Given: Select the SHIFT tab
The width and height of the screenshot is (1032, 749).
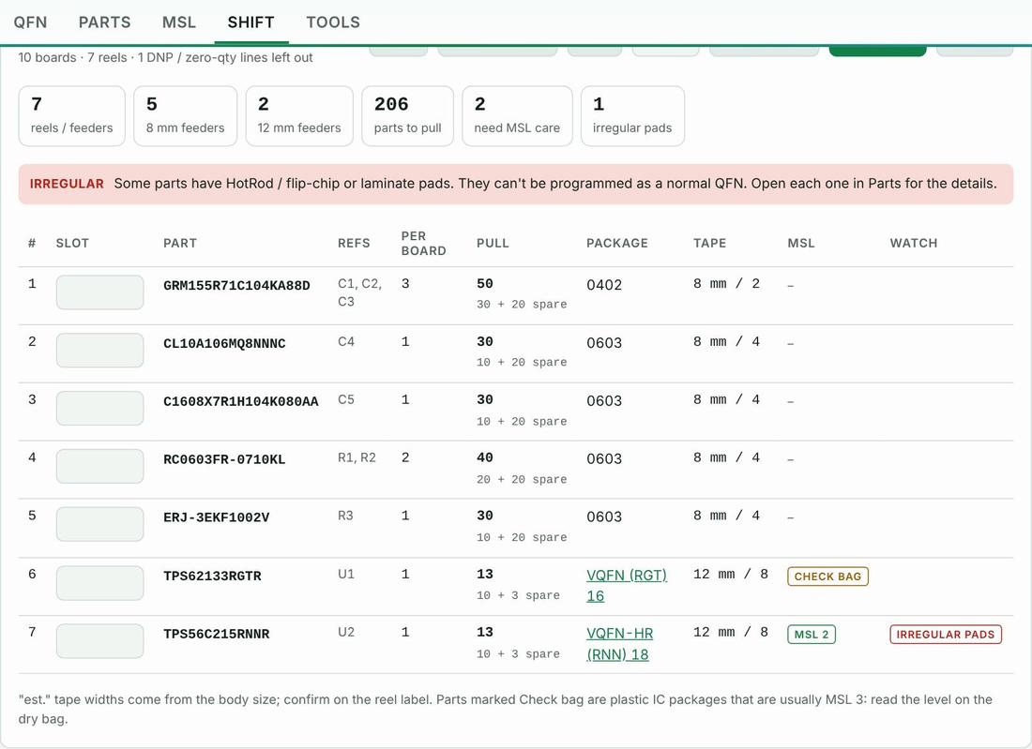Looking at the screenshot, I should (x=250, y=22).
